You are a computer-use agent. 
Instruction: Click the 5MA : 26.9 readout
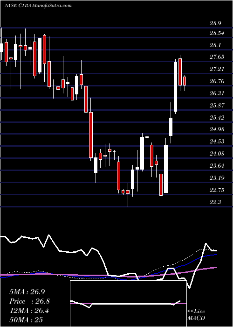tap(27, 292)
